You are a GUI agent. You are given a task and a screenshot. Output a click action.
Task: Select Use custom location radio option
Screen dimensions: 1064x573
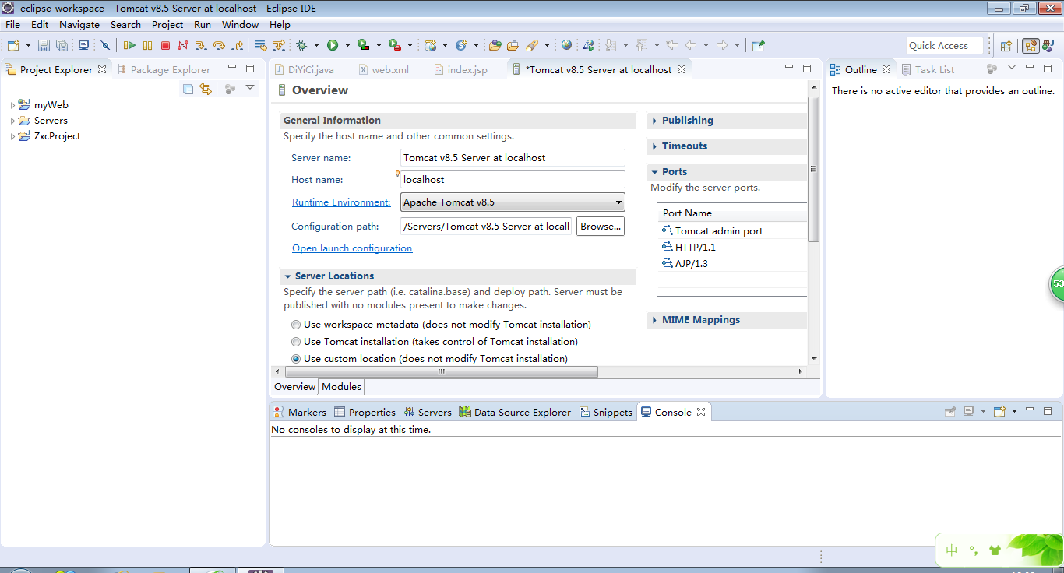click(x=296, y=359)
